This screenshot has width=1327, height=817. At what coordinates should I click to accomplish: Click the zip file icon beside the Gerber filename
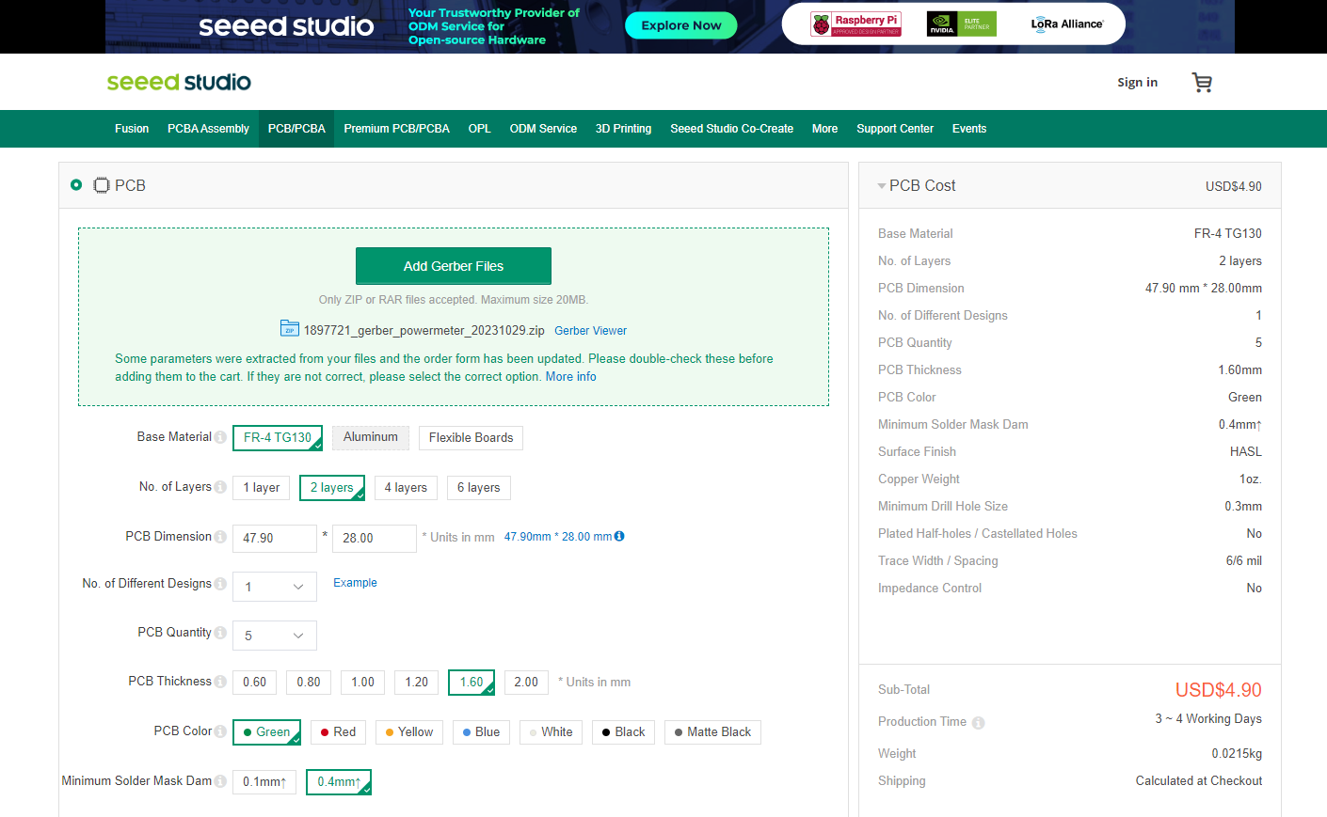289,328
